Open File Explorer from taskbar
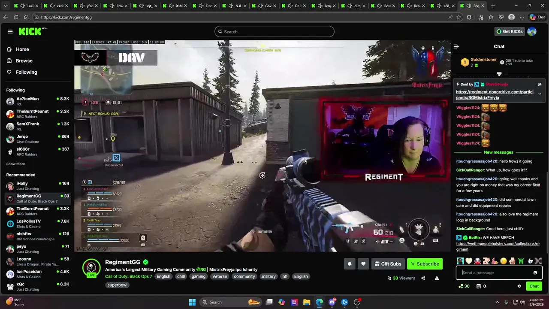 tap(307, 302)
